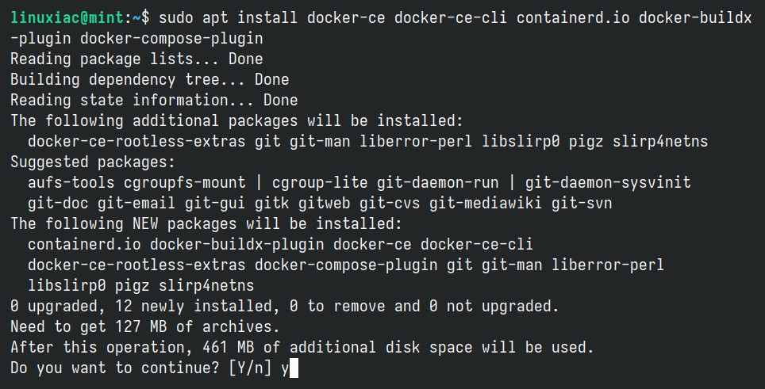Click aufs-tools in suggested packages

[x=71, y=182]
